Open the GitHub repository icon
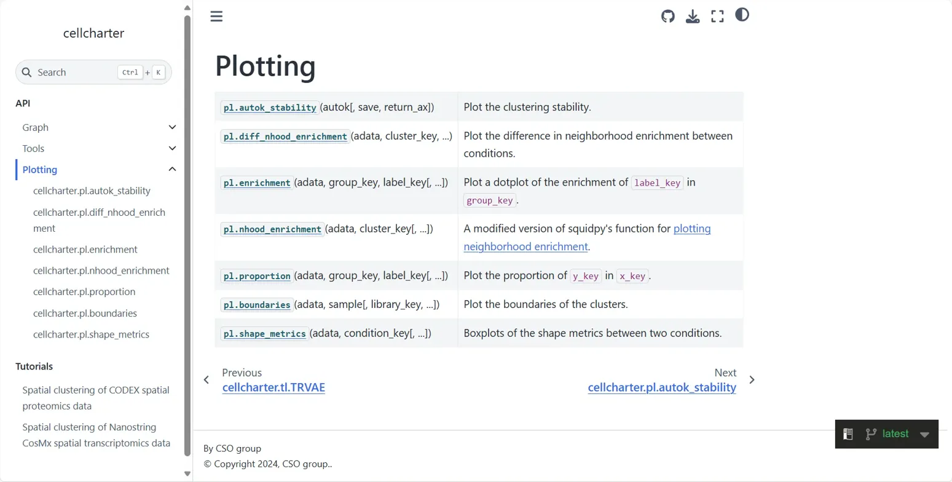The image size is (952, 482). point(668,16)
